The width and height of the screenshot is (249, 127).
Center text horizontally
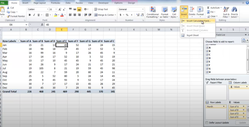tap(75, 15)
